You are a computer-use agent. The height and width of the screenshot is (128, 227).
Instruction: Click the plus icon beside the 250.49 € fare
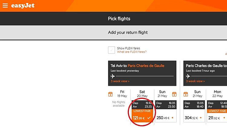[173, 118]
